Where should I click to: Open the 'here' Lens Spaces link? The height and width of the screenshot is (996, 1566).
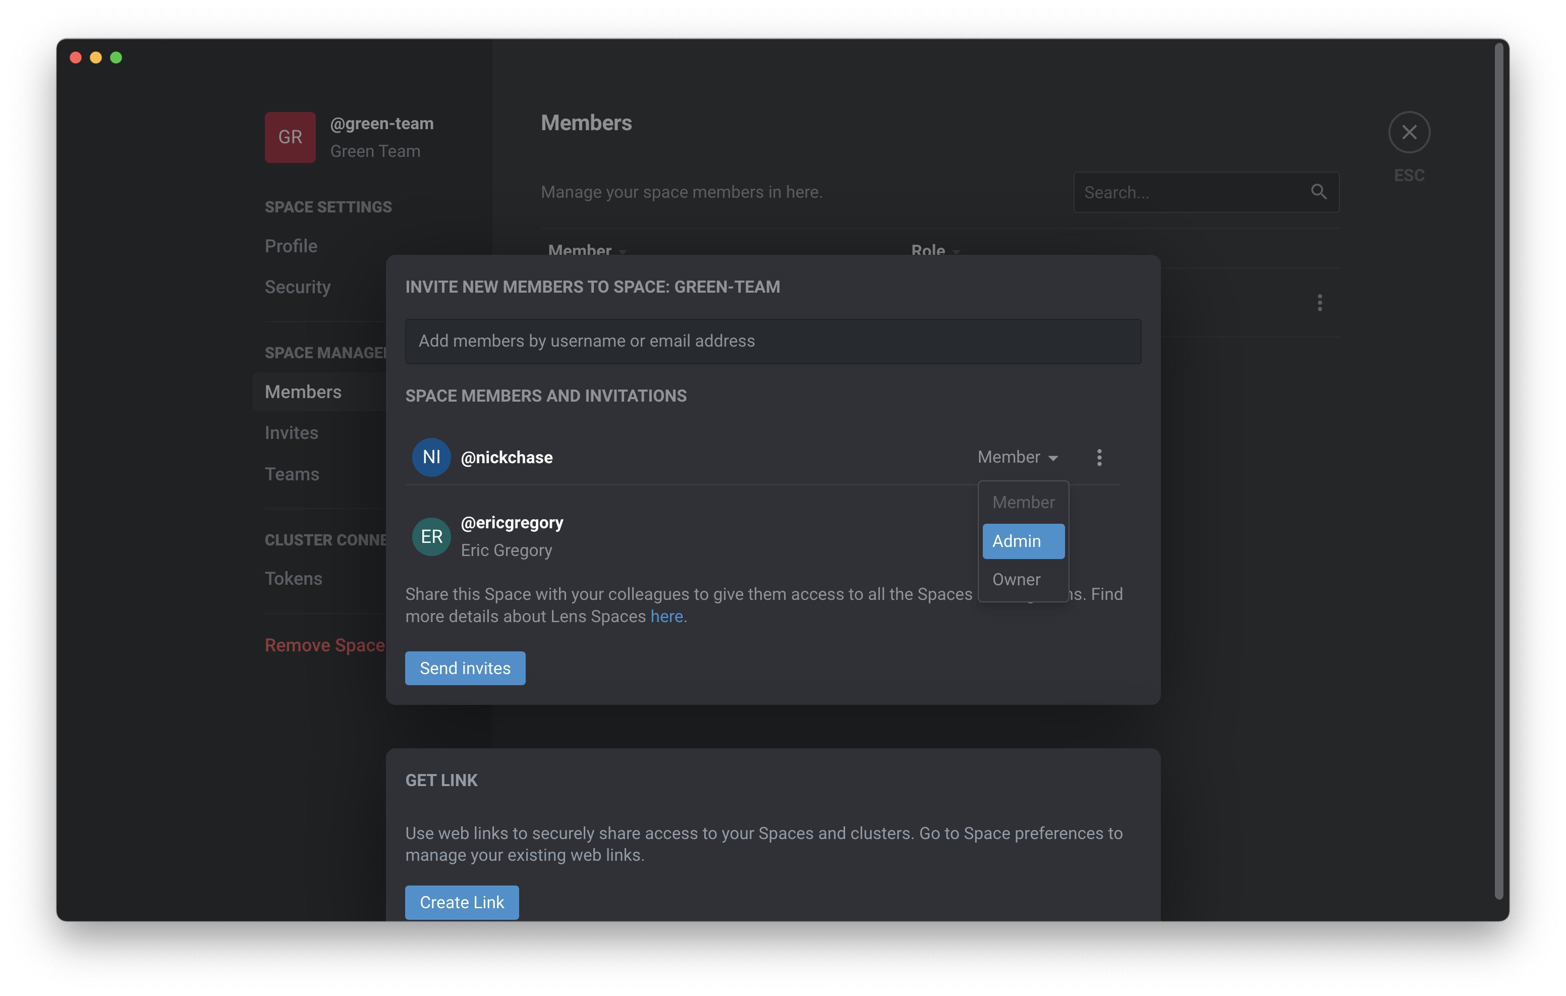click(666, 616)
